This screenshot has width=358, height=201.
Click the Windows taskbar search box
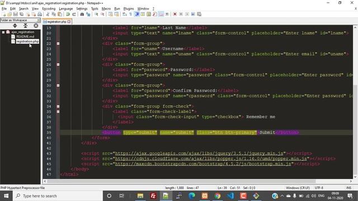[x=58, y=196]
